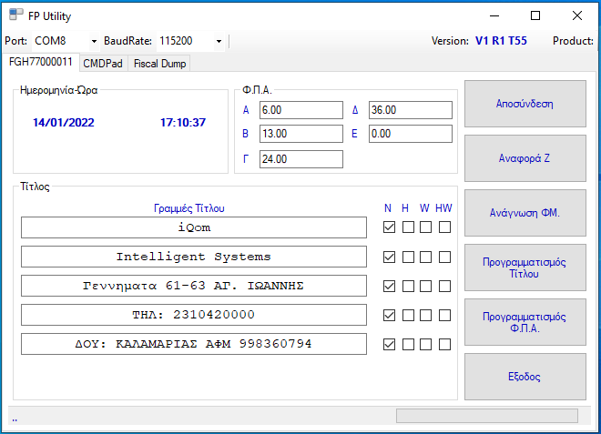
Task: Click the VAT field Γ showing 24.00
Action: (300, 159)
